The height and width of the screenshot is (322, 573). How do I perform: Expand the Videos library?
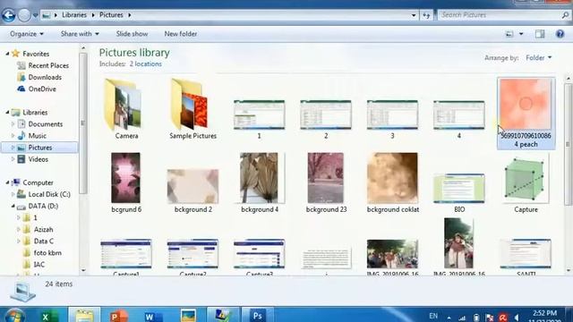click(13, 159)
